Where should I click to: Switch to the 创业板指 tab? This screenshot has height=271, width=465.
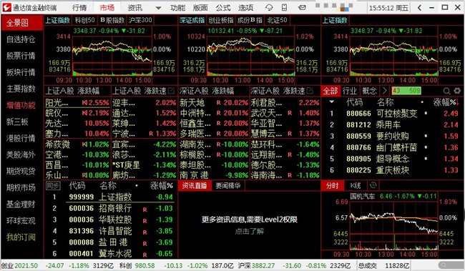[x=220, y=20]
